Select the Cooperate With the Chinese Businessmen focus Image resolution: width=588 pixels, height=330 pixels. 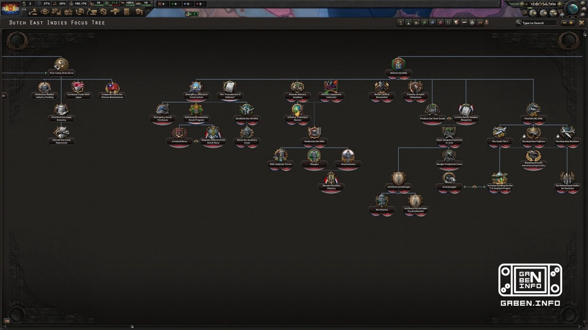coord(112,90)
